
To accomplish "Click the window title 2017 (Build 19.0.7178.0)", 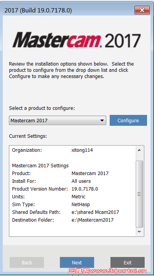I will (x=38, y=10).
